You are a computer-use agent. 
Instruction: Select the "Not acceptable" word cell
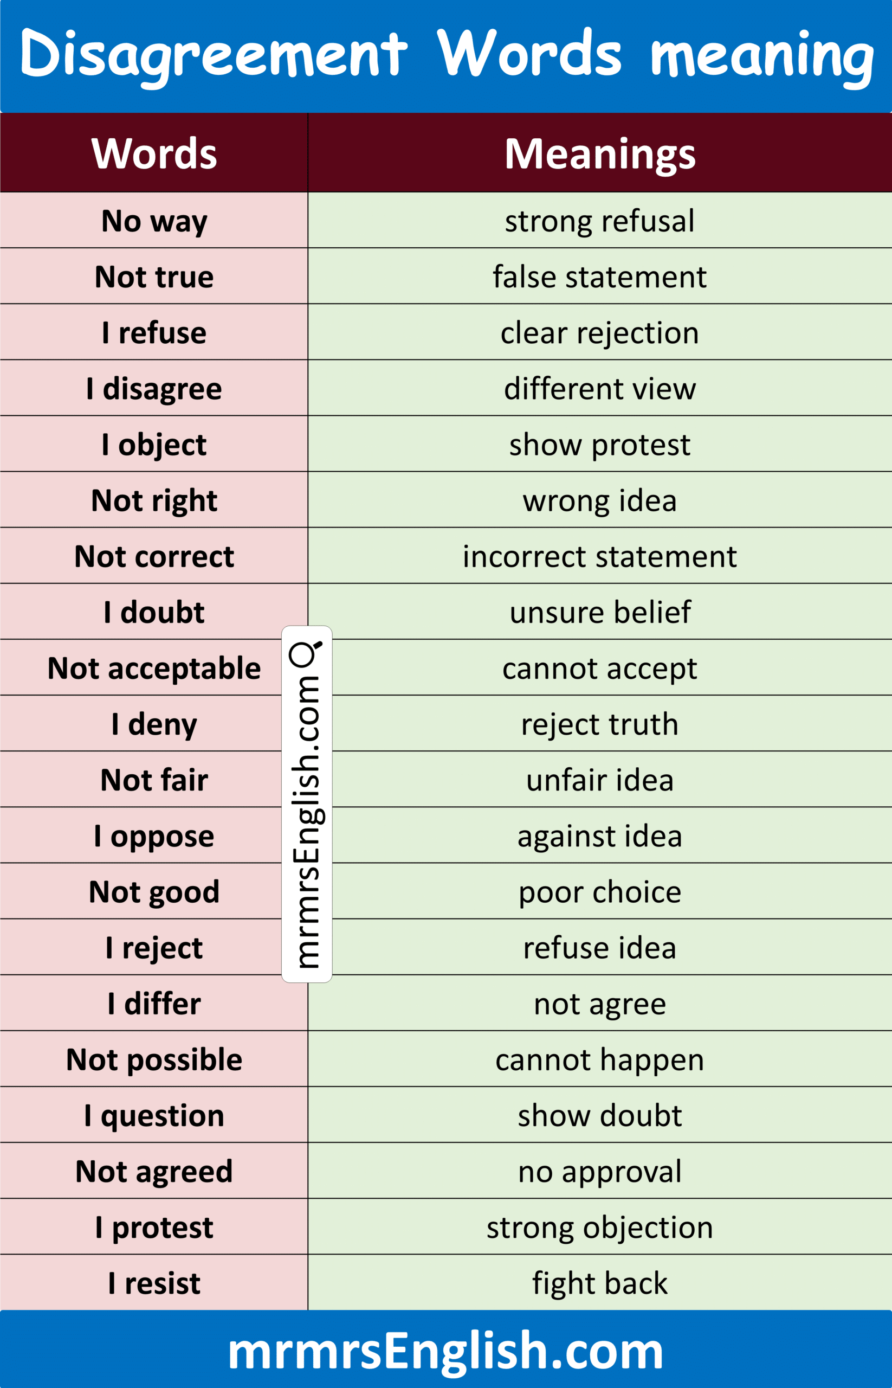[x=154, y=668]
